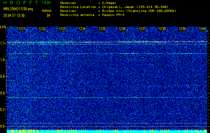The height and width of the screenshot is (133, 210).
Task: Click the AirSpy mini receiver description
Action: pyautogui.click(x=139, y=11)
